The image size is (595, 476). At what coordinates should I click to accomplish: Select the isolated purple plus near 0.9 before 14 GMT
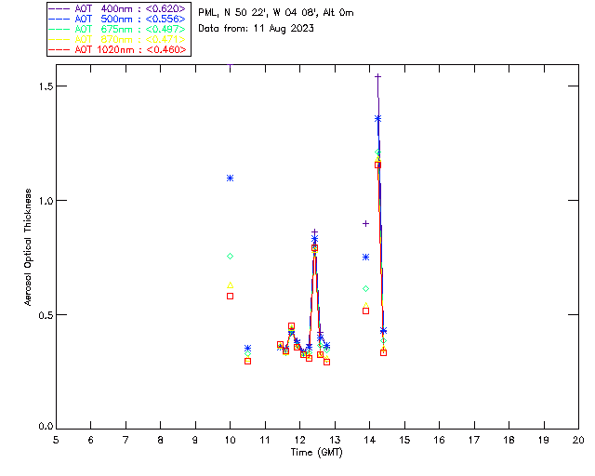pyautogui.click(x=365, y=223)
